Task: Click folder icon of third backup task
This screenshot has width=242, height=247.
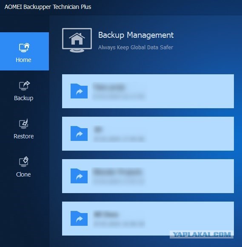Action: (79, 176)
